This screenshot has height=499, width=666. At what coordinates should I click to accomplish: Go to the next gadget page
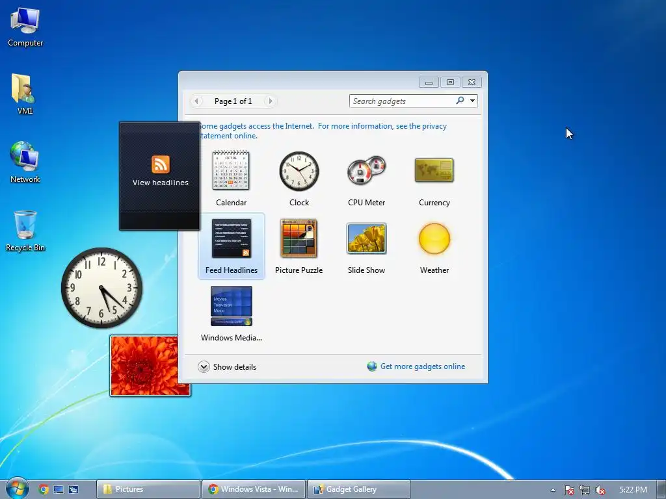(x=270, y=101)
